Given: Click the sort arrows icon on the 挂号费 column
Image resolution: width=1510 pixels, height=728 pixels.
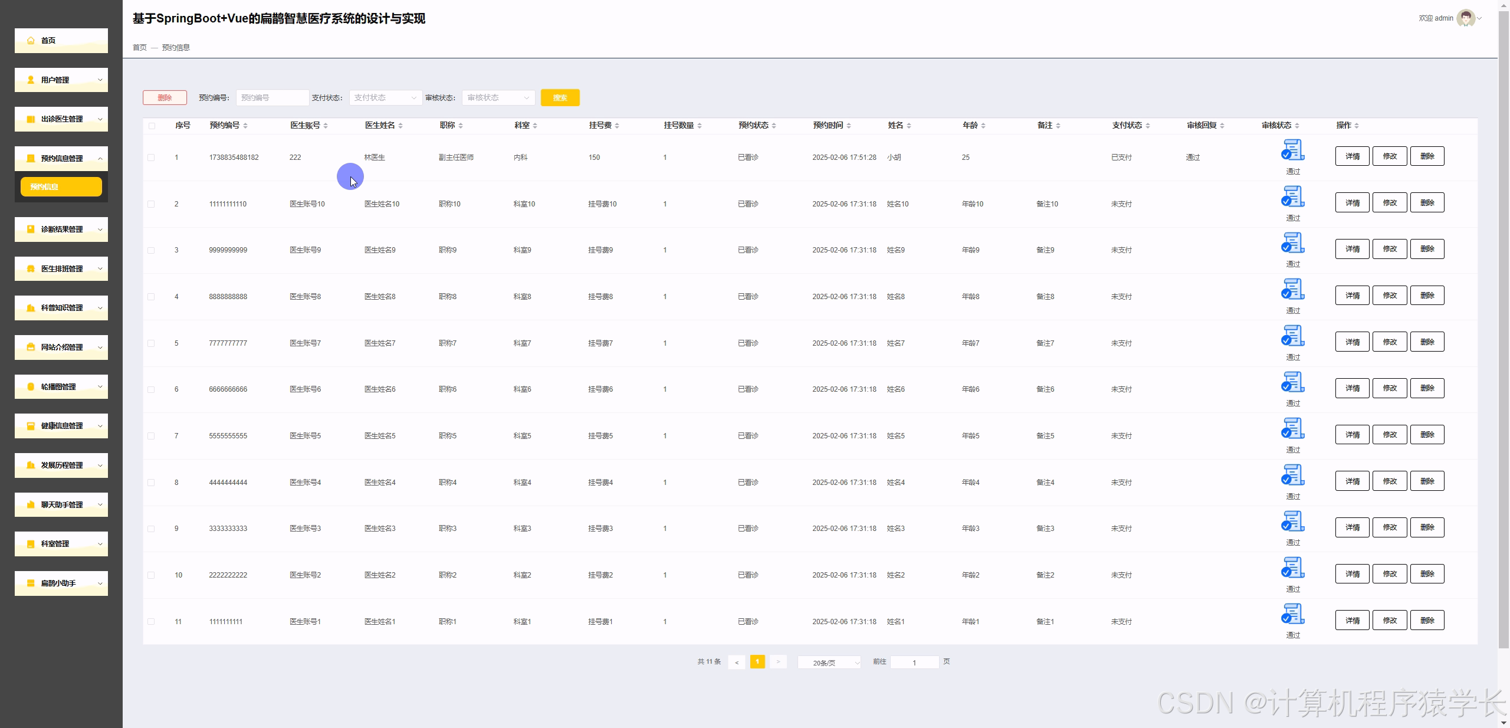Looking at the screenshot, I should [x=617, y=126].
